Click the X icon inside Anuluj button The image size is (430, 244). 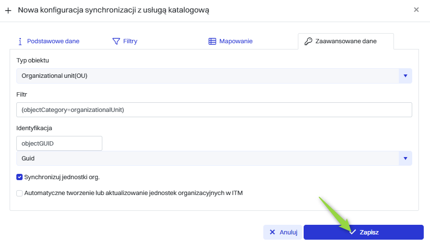(x=272, y=232)
